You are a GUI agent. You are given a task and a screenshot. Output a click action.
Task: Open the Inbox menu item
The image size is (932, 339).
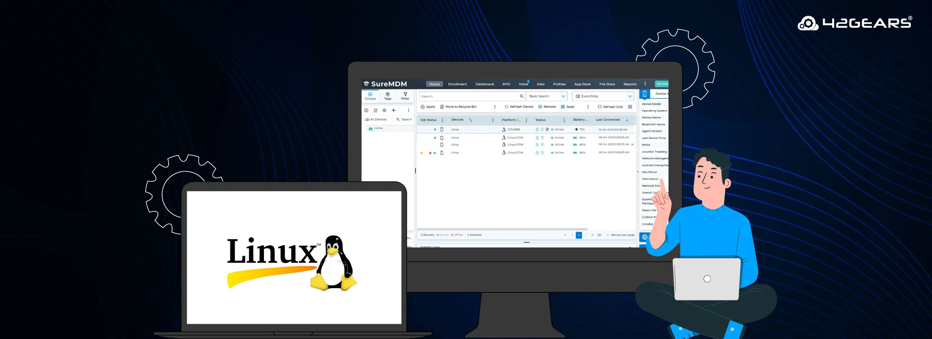pyautogui.click(x=524, y=84)
